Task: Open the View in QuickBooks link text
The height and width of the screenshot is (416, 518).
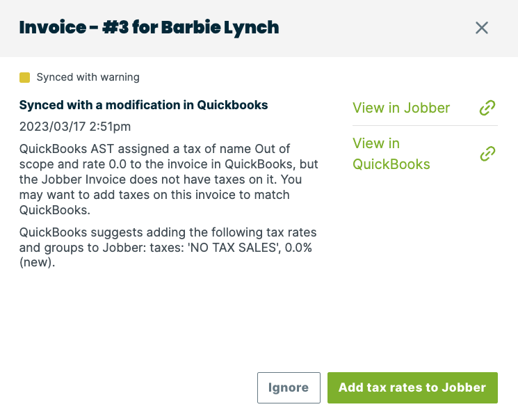Action: (391, 154)
